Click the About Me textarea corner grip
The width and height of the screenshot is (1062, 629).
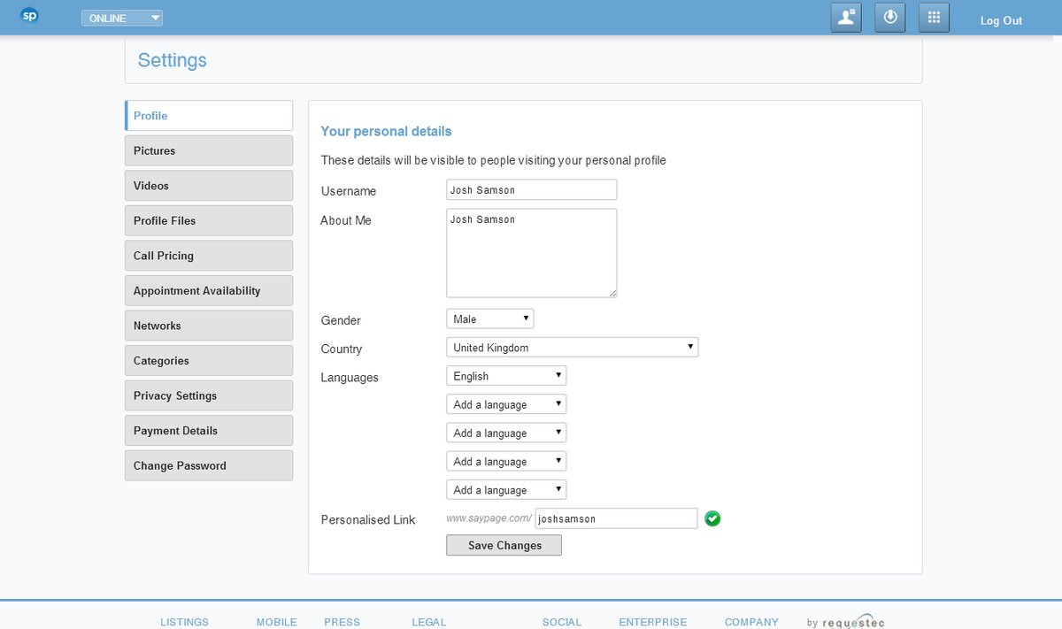[612, 292]
